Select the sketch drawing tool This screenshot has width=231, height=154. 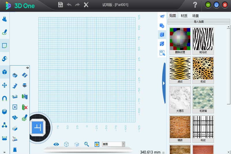[x=5, y=32]
